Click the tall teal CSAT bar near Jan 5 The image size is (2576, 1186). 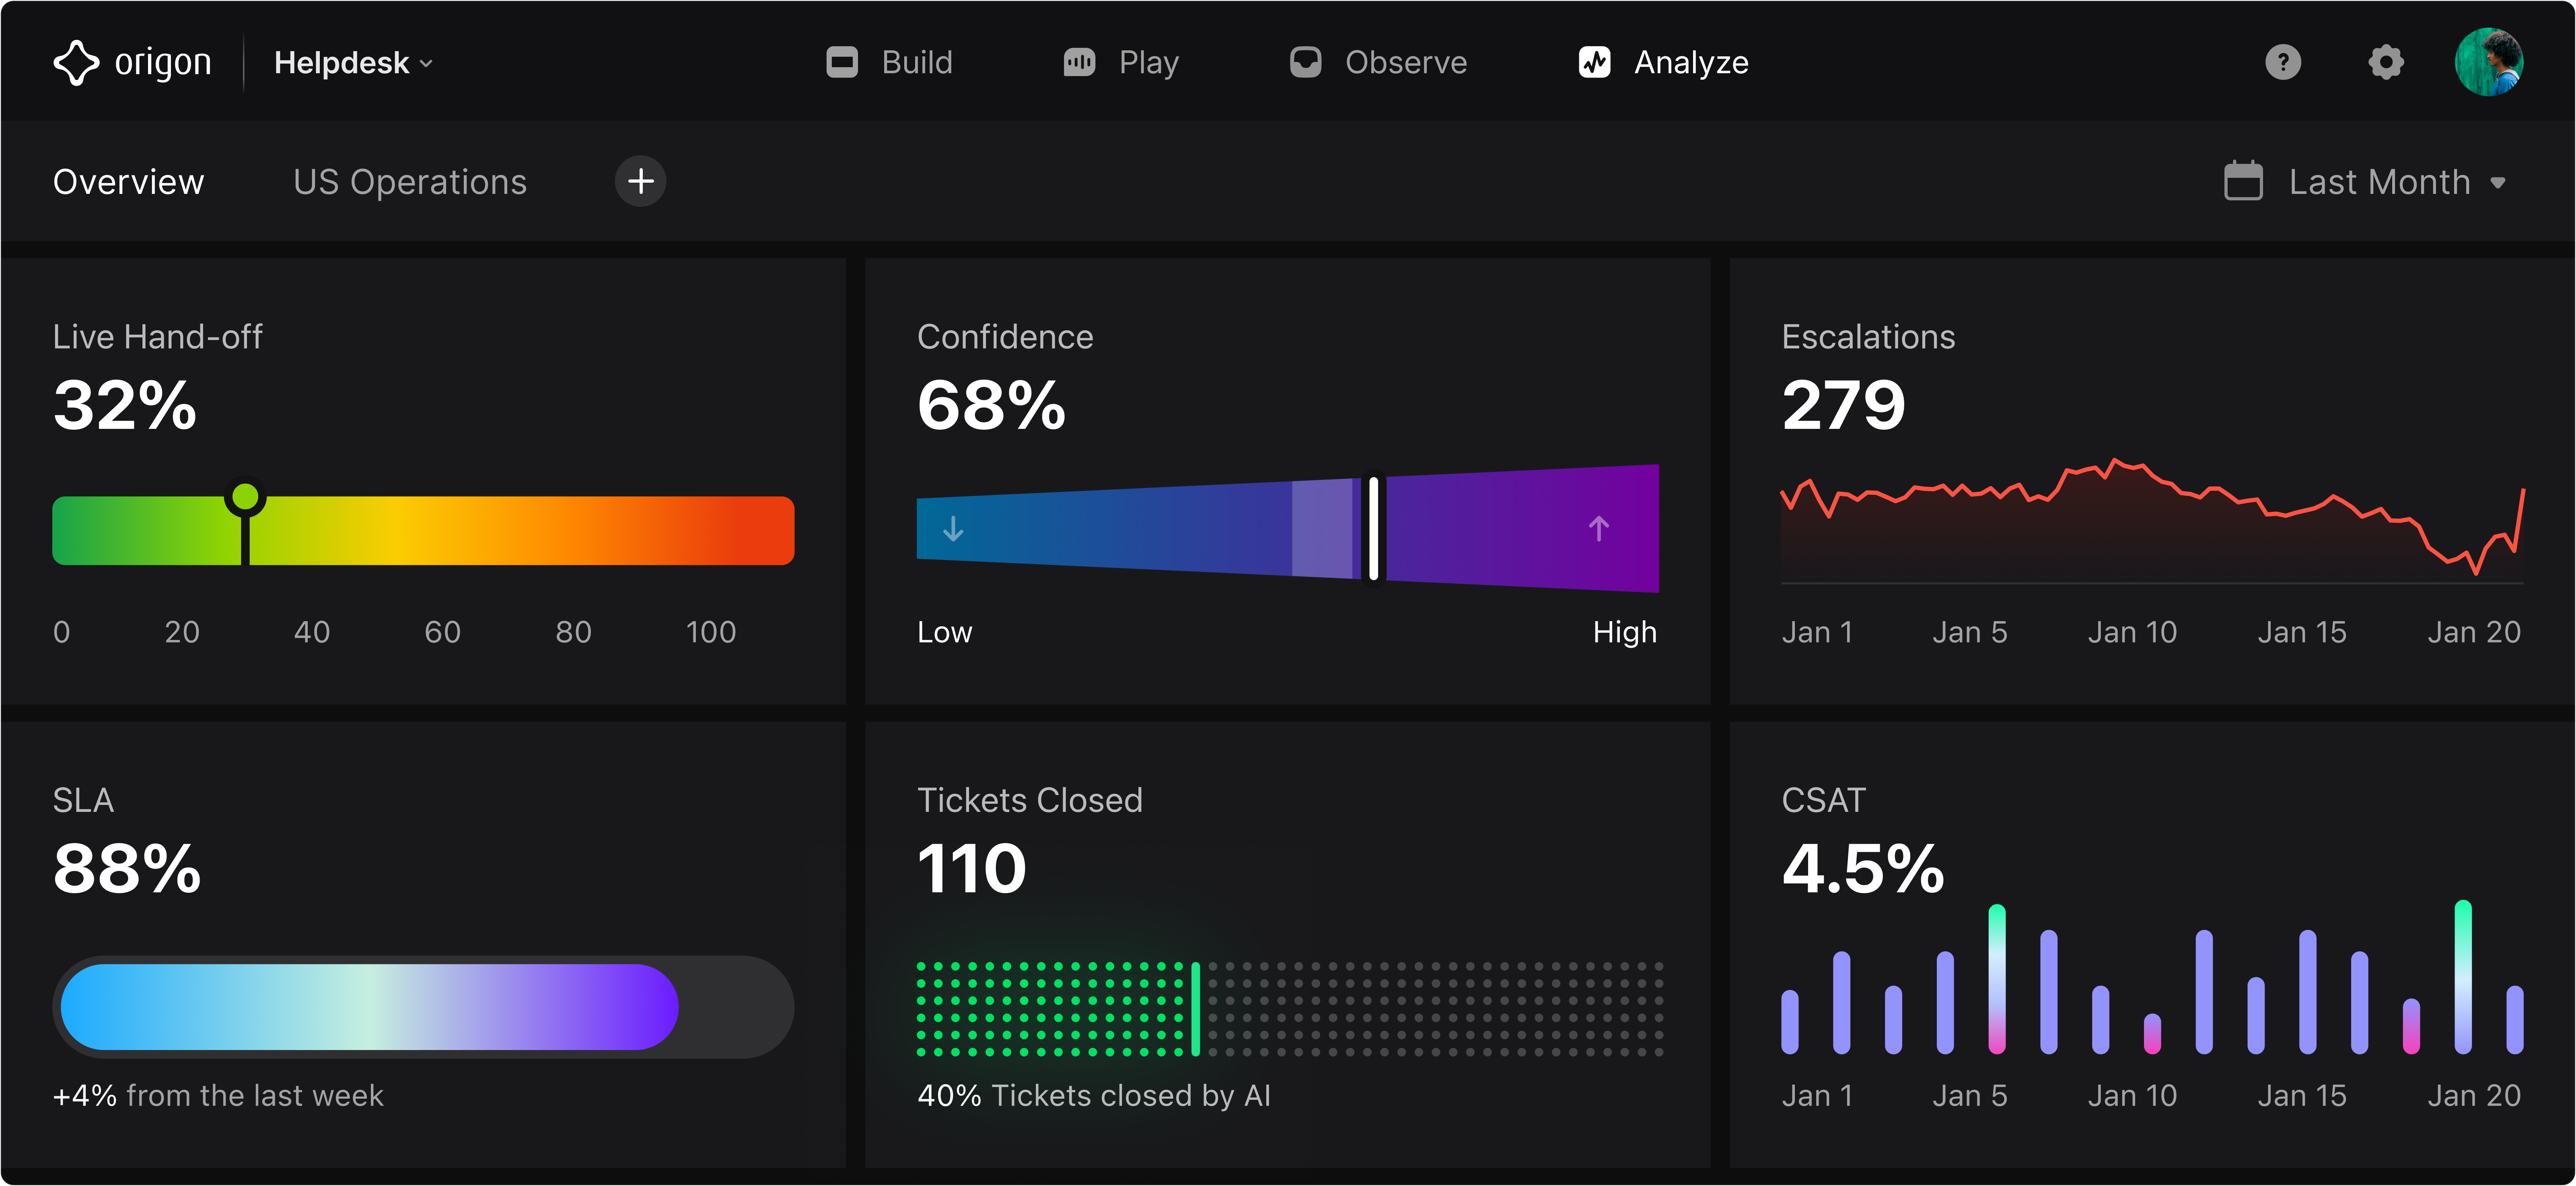[x=1997, y=979]
